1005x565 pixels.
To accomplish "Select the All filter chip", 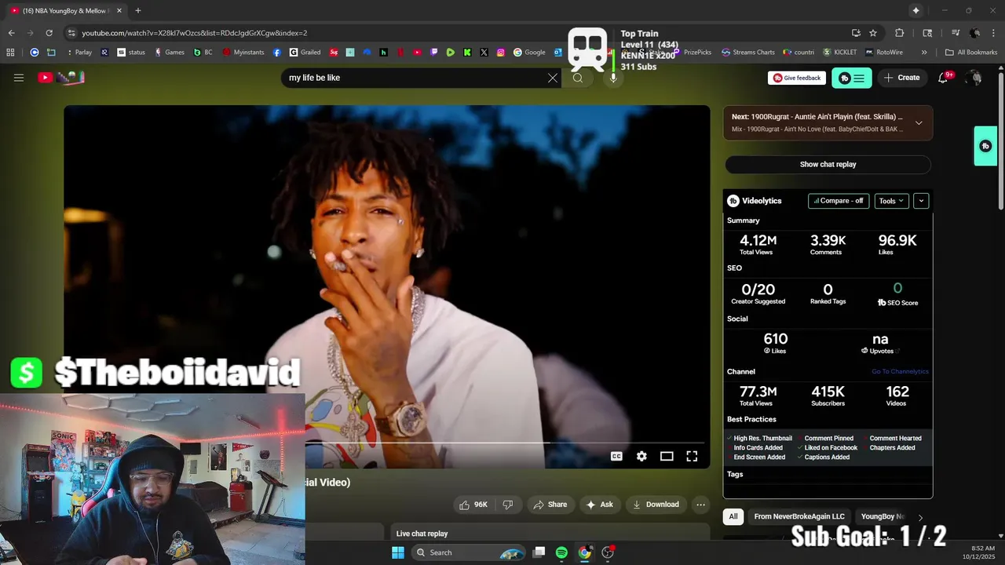I will [x=733, y=516].
